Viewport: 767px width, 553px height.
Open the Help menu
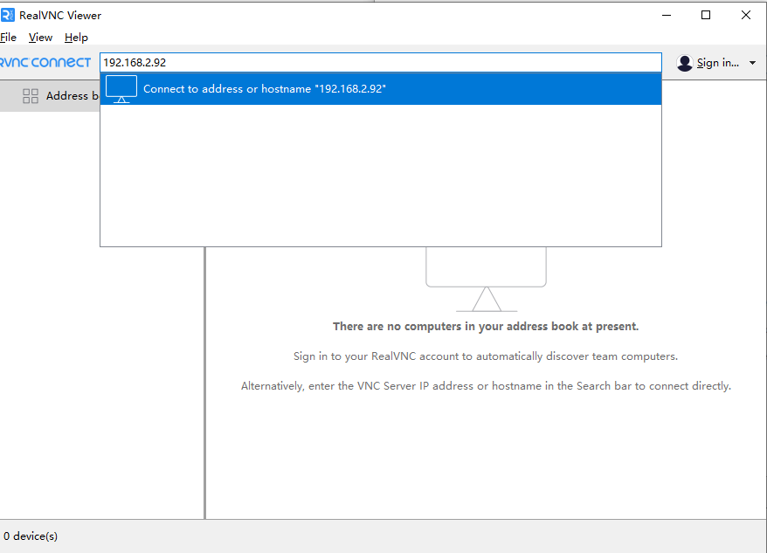pyautogui.click(x=76, y=38)
